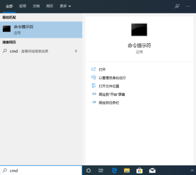Launch File Explorer from taskbar
This screenshot has width=196, height=175.
coord(127,170)
